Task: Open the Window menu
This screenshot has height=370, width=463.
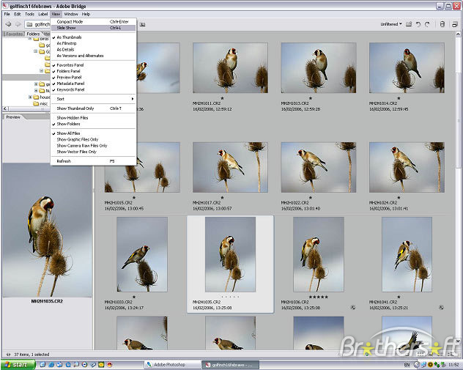Action: pos(71,14)
